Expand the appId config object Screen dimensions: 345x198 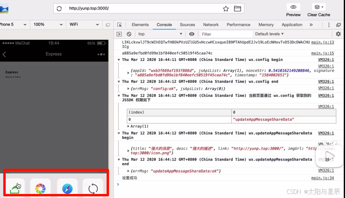(x=128, y=73)
